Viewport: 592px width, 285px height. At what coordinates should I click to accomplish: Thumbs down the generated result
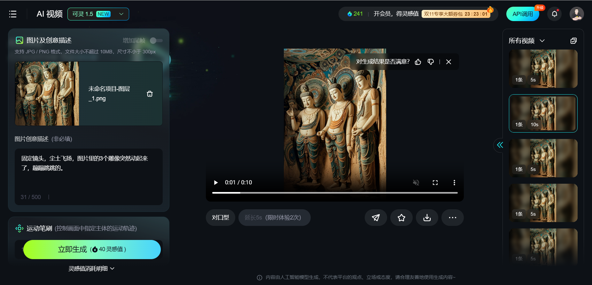[431, 62]
